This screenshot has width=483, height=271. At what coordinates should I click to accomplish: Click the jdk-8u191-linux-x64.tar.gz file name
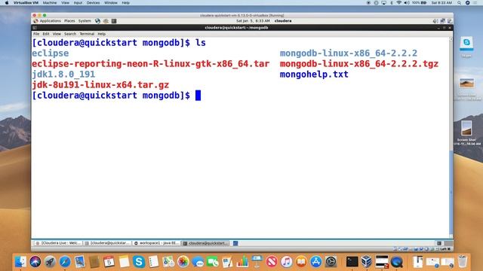(100, 85)
